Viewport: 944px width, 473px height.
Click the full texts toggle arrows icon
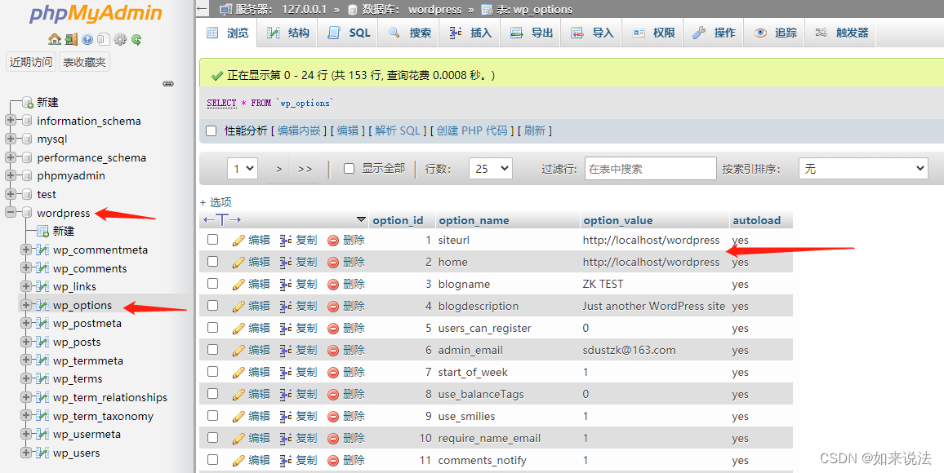point(222,220)
